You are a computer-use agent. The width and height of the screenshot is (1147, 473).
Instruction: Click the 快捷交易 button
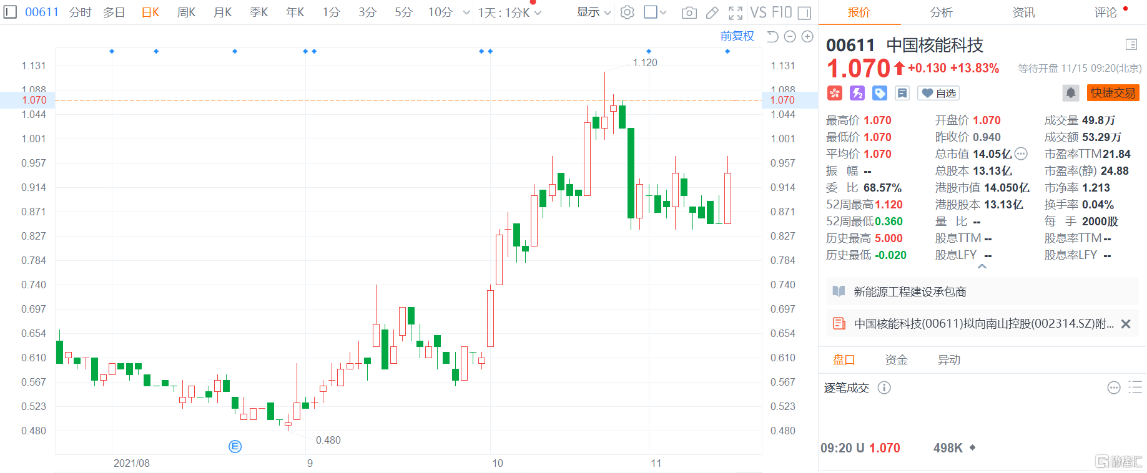1113,93
